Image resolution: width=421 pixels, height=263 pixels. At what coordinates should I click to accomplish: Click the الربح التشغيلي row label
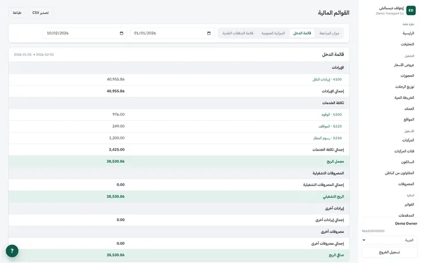click(333, 197)
